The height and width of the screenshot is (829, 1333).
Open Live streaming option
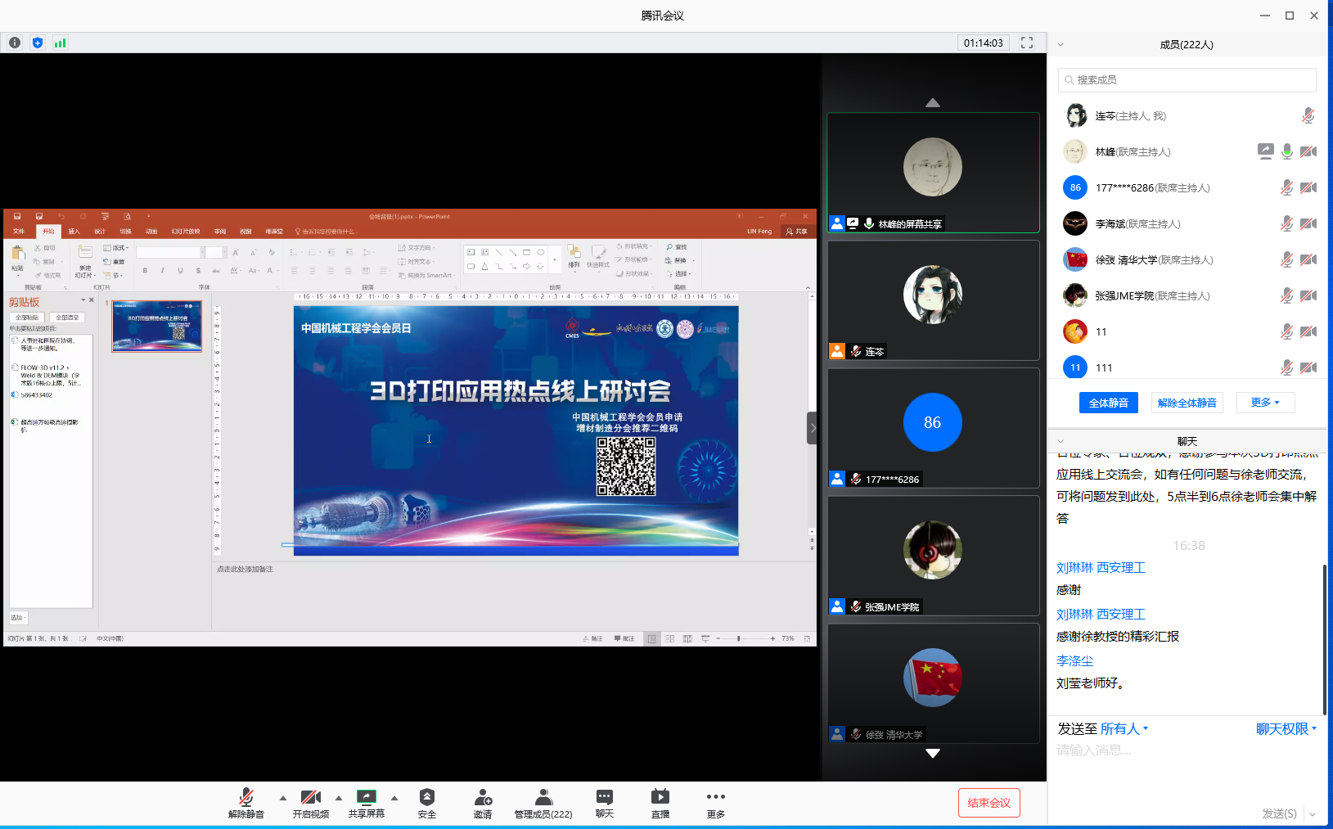(x=660, y=803)
